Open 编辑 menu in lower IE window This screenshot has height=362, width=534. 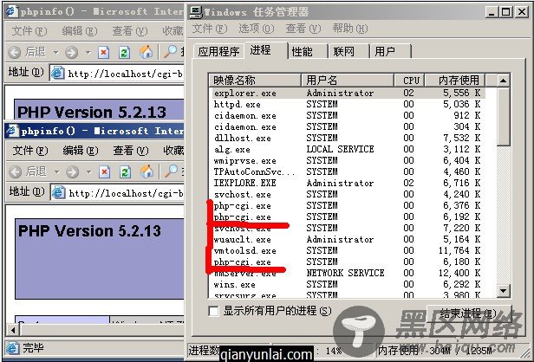click(x=81, y=151)
